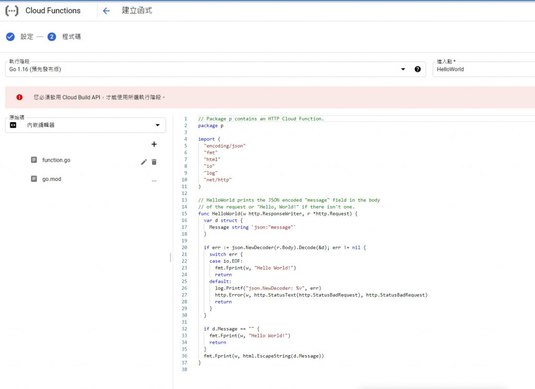Select step 2 程式碼 circle
Image resolution: width=535 pixels, height=389 pixels.
point(52,37)
